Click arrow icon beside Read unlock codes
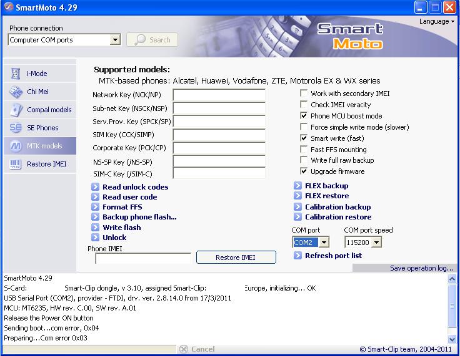This screenshot has height=356, width=460. tap(95, 187)
